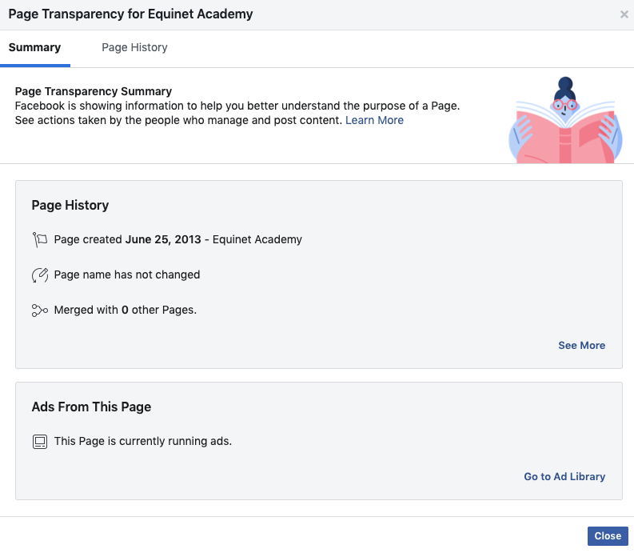Click This Page is currently running ads text
634x553 pixels.
143,441
